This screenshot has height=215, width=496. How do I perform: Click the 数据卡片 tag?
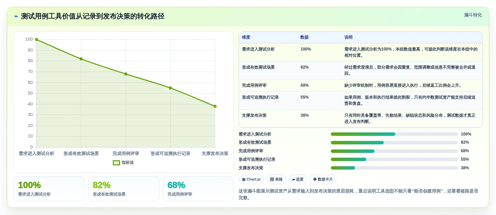(x=323, y=180)
